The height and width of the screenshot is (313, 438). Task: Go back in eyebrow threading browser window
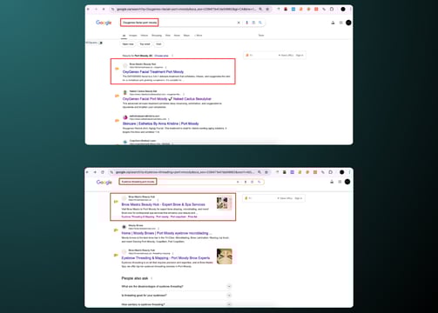point(87,172)
